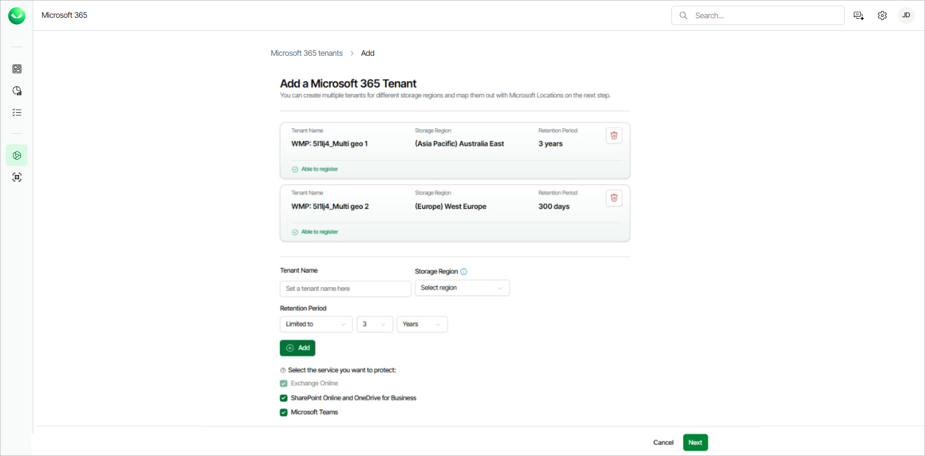
Task: Open the JD user avatar menu
Action: point(906,15)
